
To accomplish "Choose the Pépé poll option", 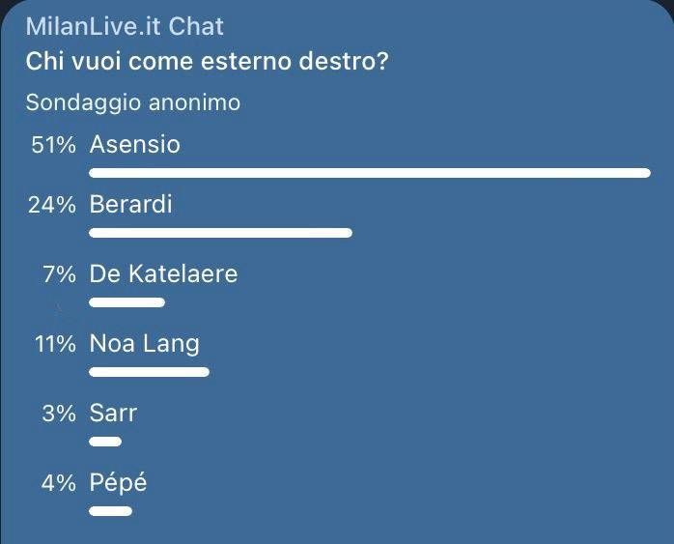I will [118, 482].
